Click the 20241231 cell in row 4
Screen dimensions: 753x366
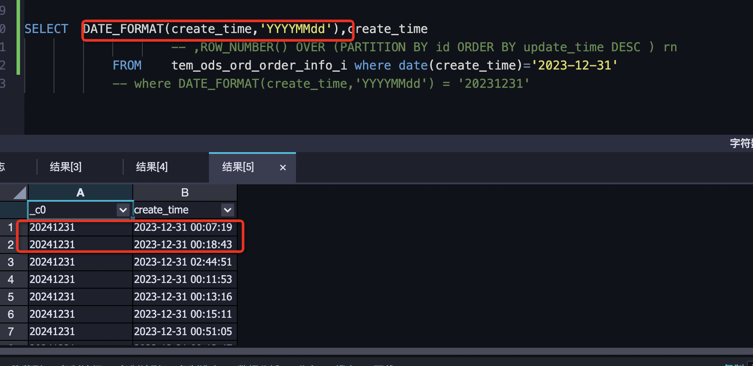81,279
